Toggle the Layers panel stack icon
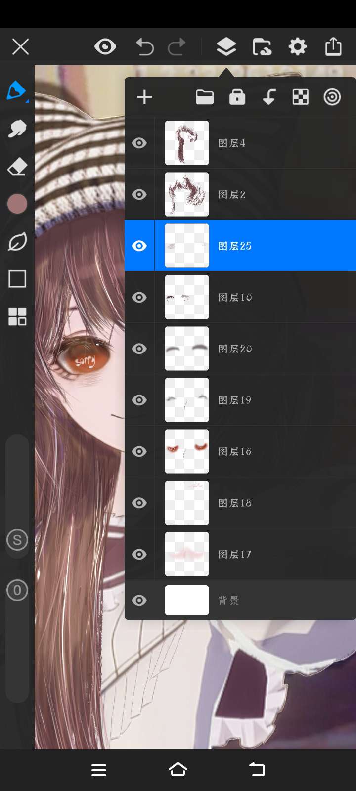Image resolution: width=356 pixels, height=791 pixels. pos(226,47)
